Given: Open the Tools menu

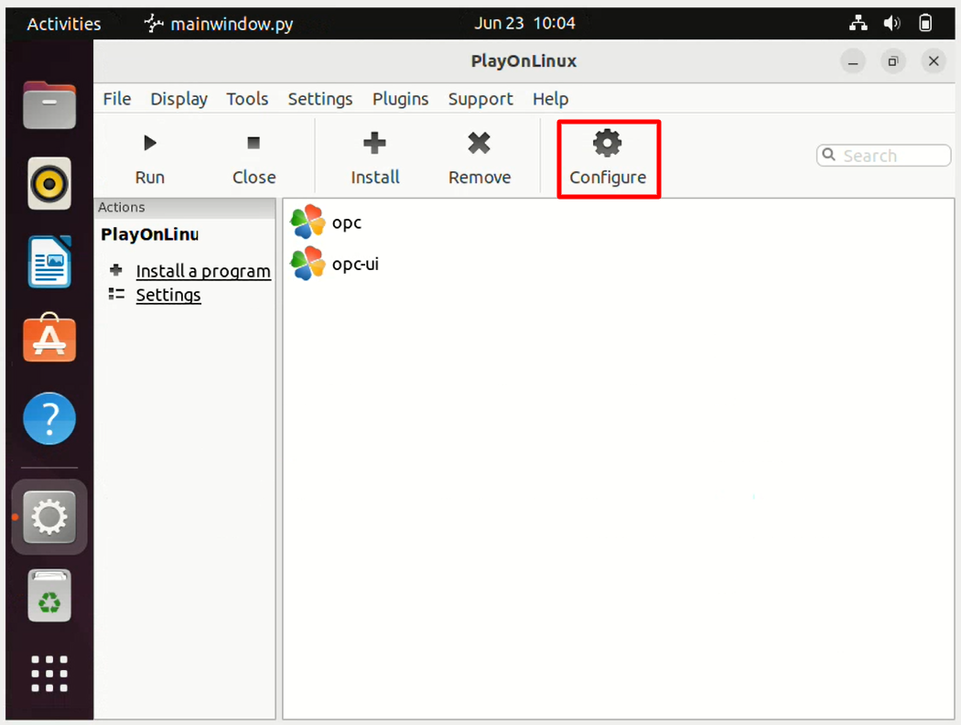Looking at the screenshot, I should click(248, 99).
